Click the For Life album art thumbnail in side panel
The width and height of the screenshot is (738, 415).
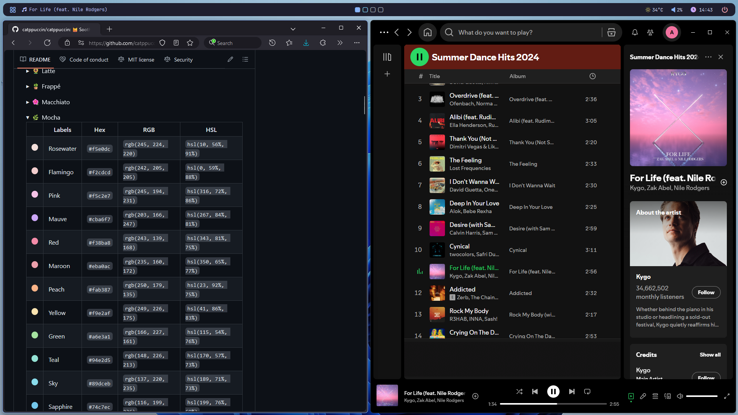(x=678, y=118)
